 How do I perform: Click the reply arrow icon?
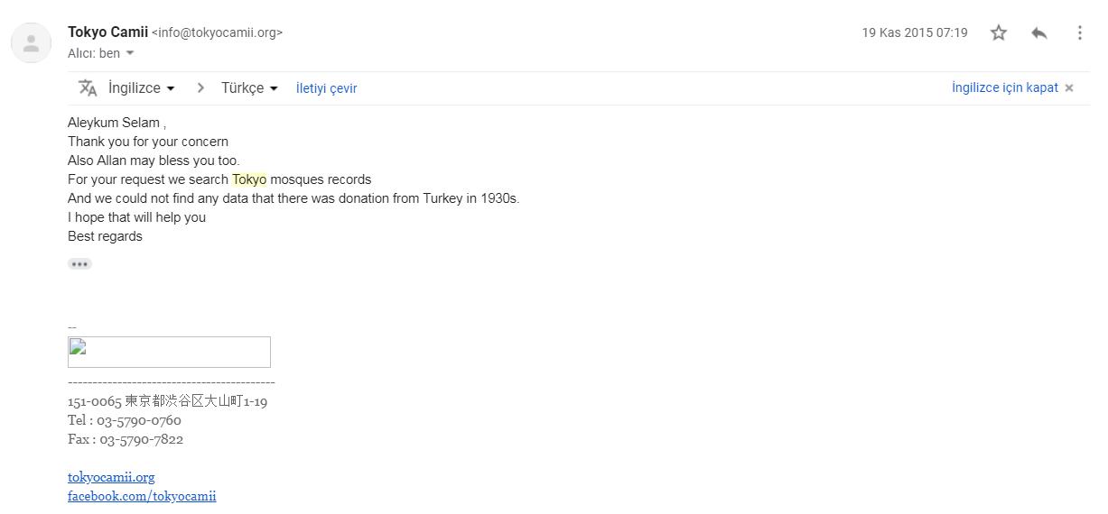point(1039,32)
